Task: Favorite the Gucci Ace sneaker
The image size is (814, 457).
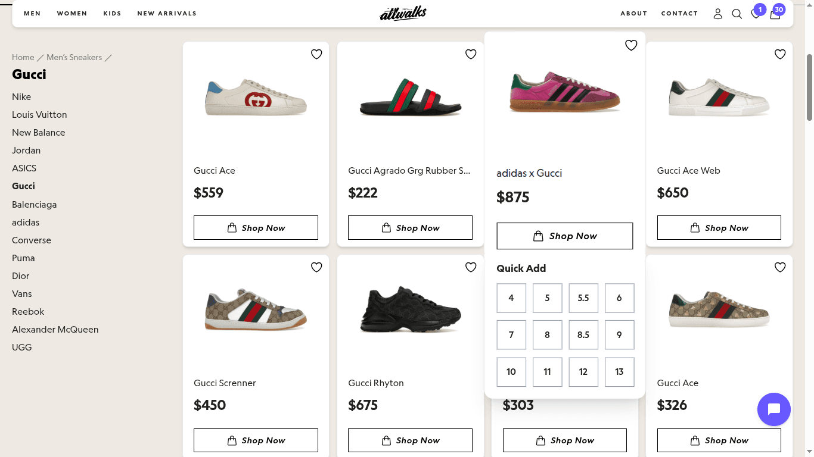Action: (x=316, y=54)
